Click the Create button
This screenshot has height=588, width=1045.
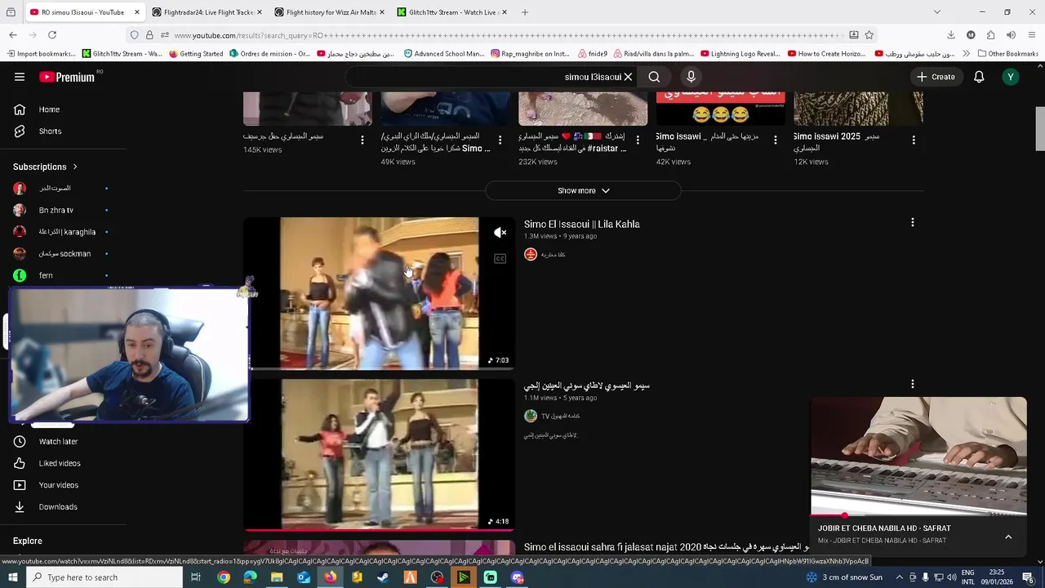tap(936, 77)
